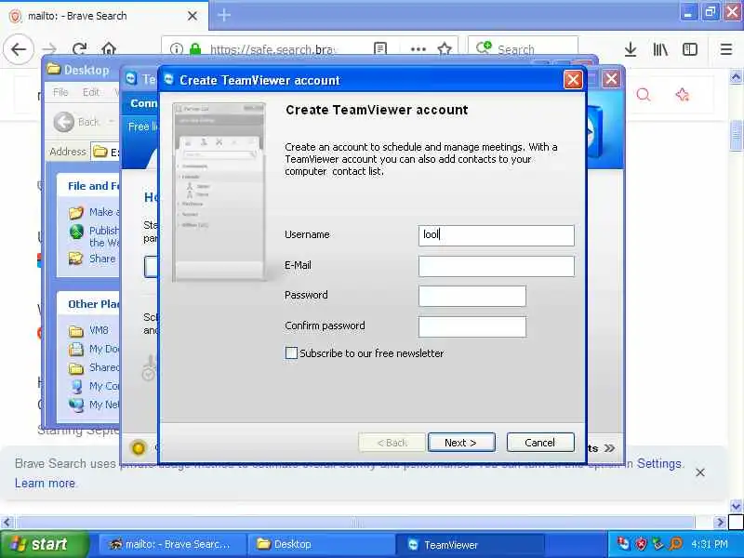
Task: Click the horizontal scrollbar left arrow
Action: click(x=7, y=523)
